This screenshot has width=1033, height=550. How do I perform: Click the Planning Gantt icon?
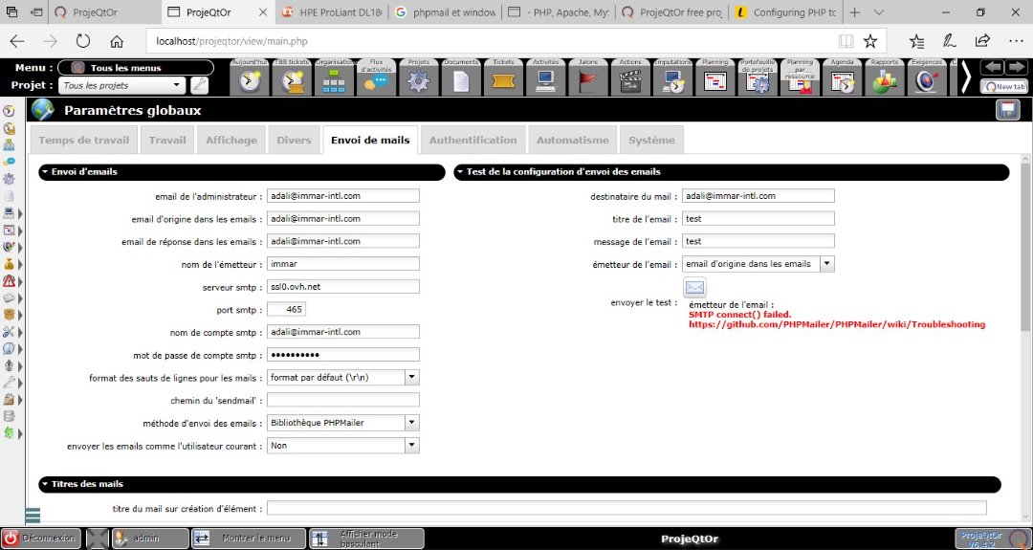click(x=715, y=81)
